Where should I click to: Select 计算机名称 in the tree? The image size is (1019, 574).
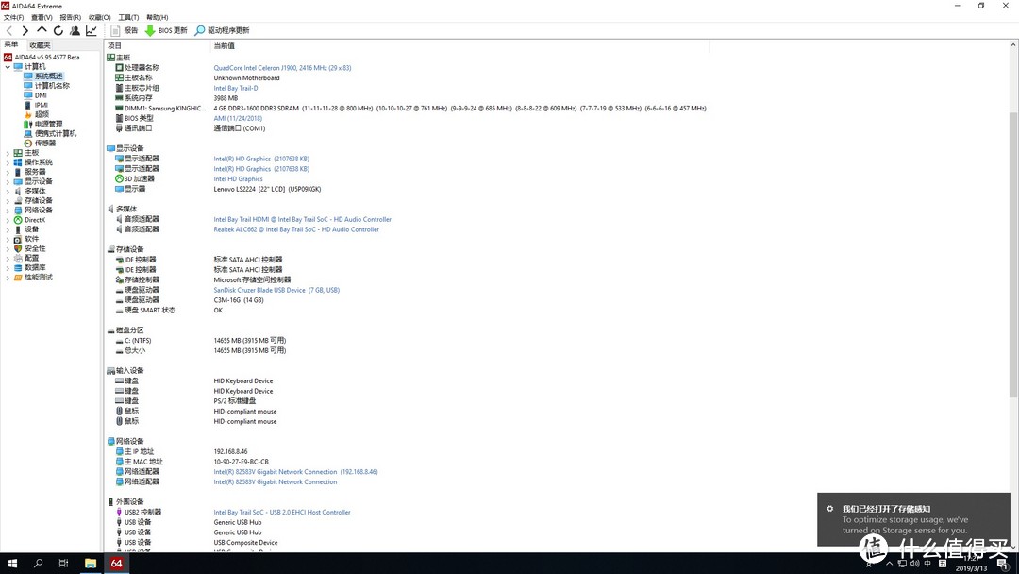tap(51, 86)
